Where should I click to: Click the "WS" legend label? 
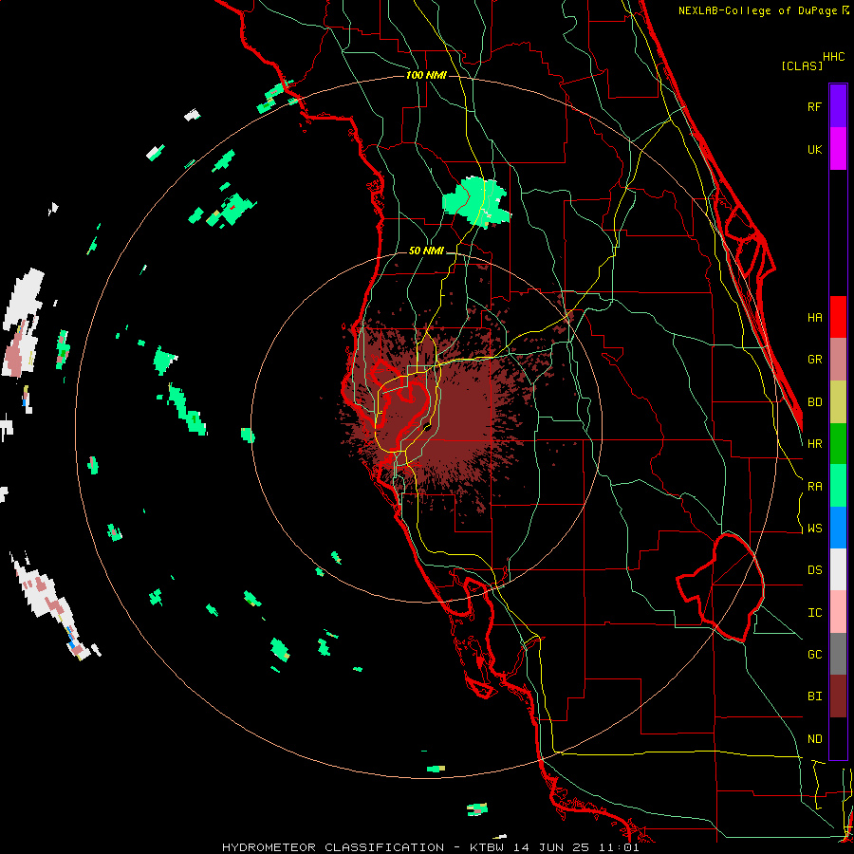click(814, 529)
